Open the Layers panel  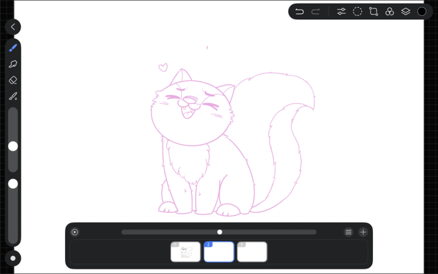click(x=405, y=11)
